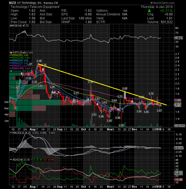Click the 2.02 price label

coord(40,86)
